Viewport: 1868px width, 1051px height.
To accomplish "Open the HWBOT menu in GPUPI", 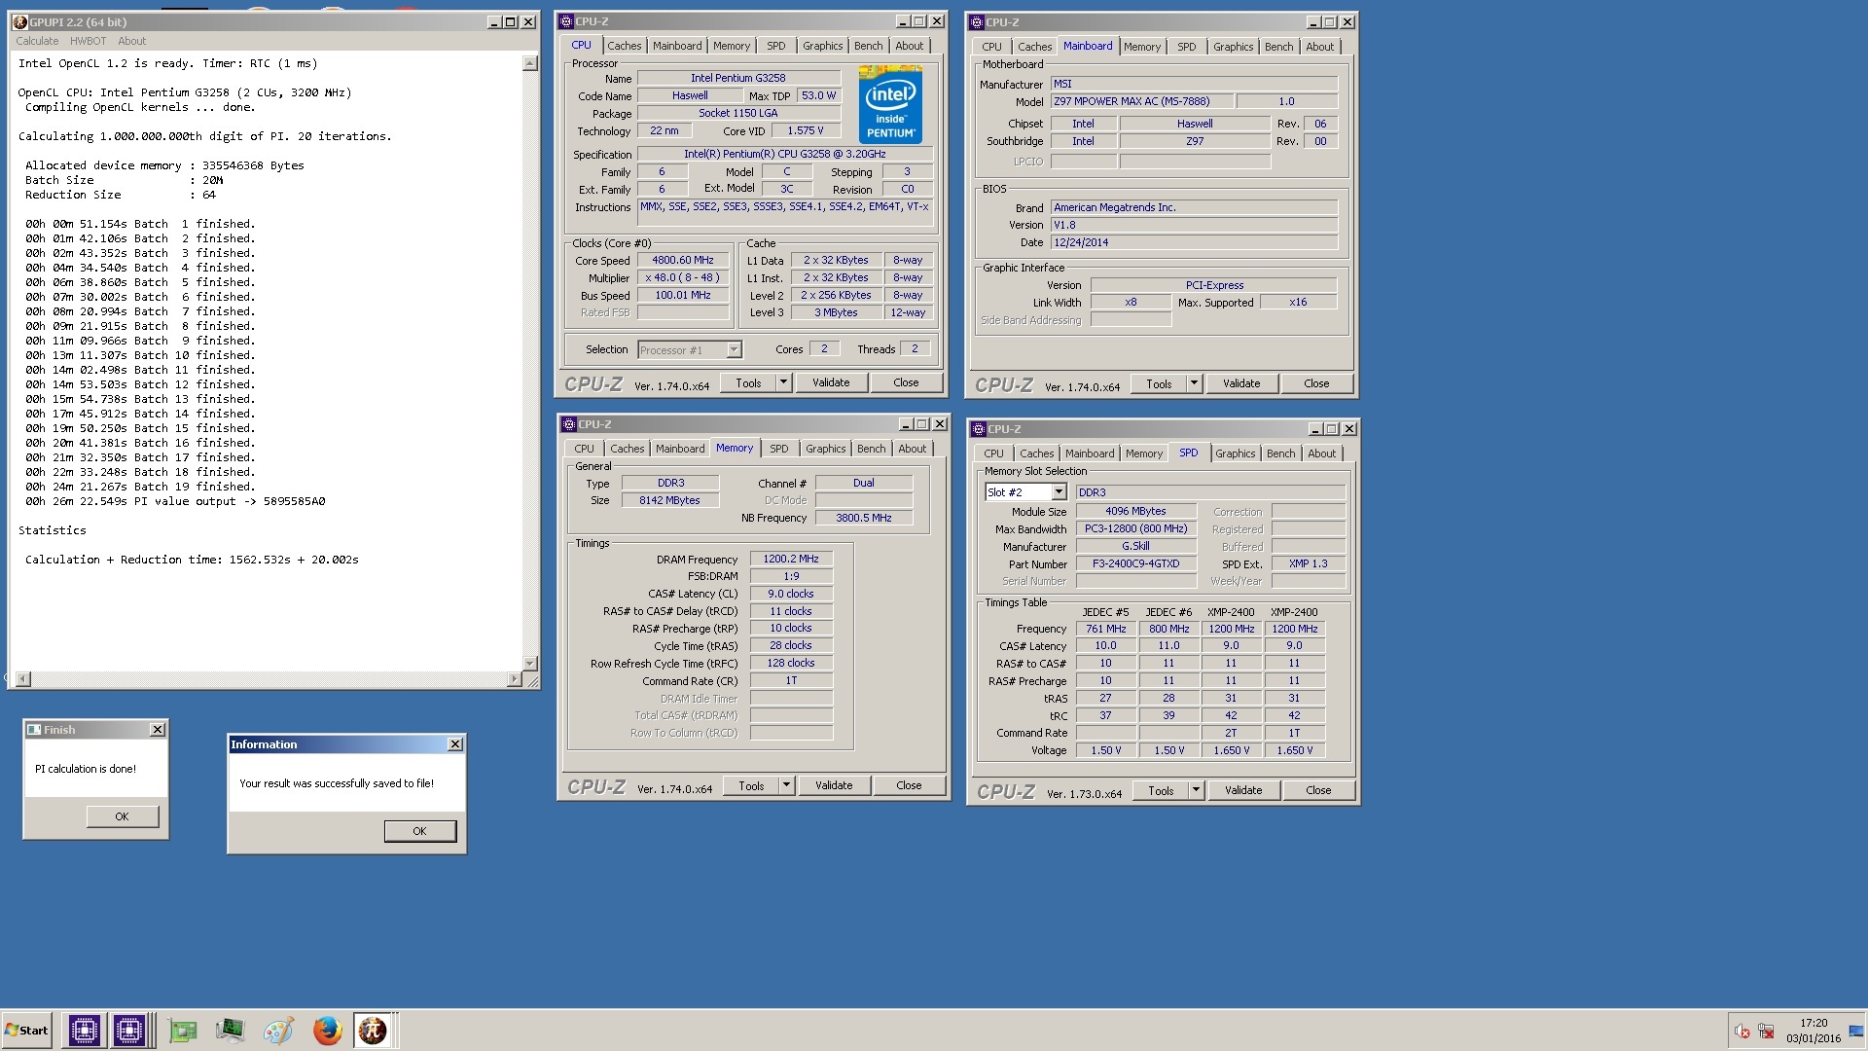I will pos(88,41).
